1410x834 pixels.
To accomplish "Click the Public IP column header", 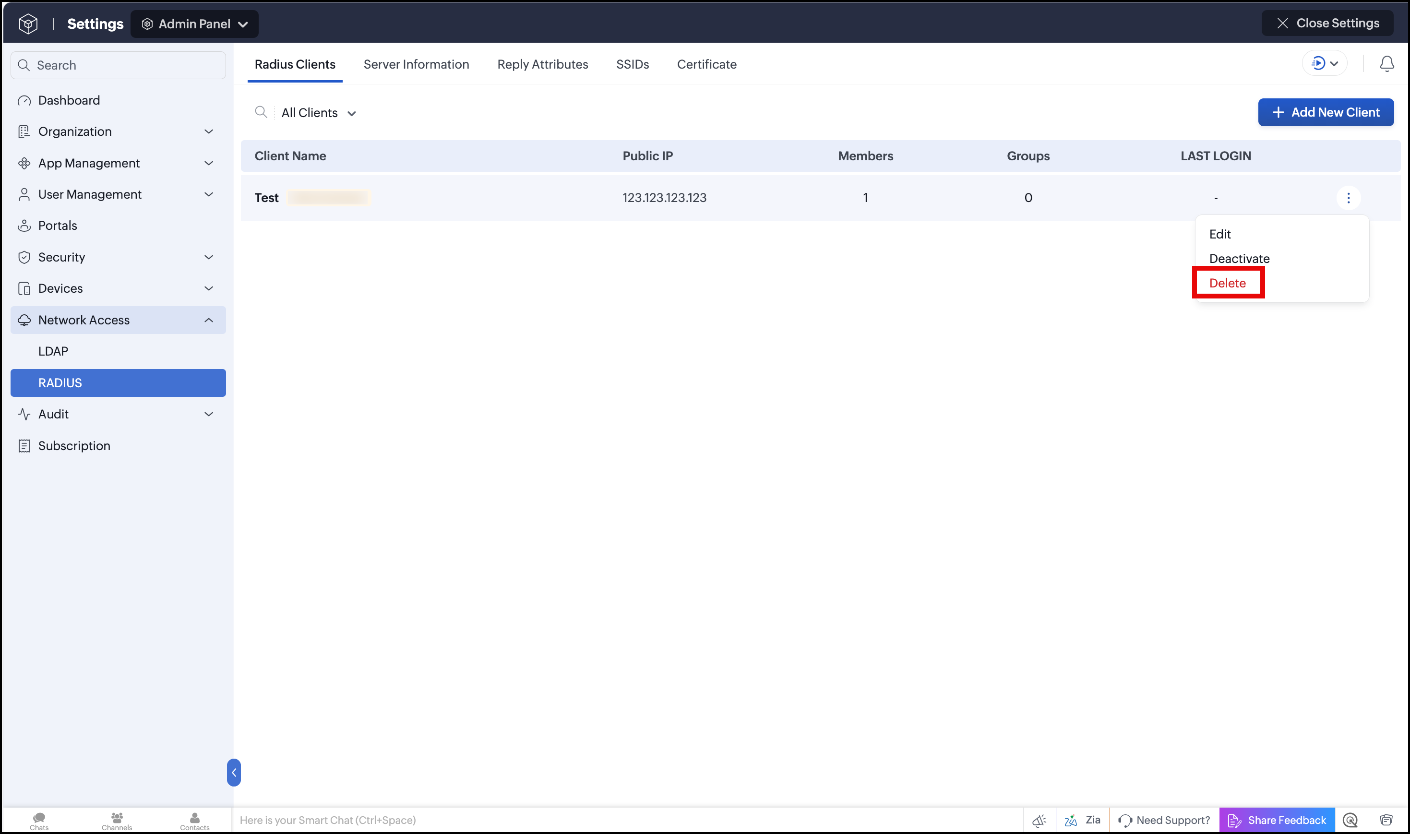I will pyautogui.click(x=647, y=156).
